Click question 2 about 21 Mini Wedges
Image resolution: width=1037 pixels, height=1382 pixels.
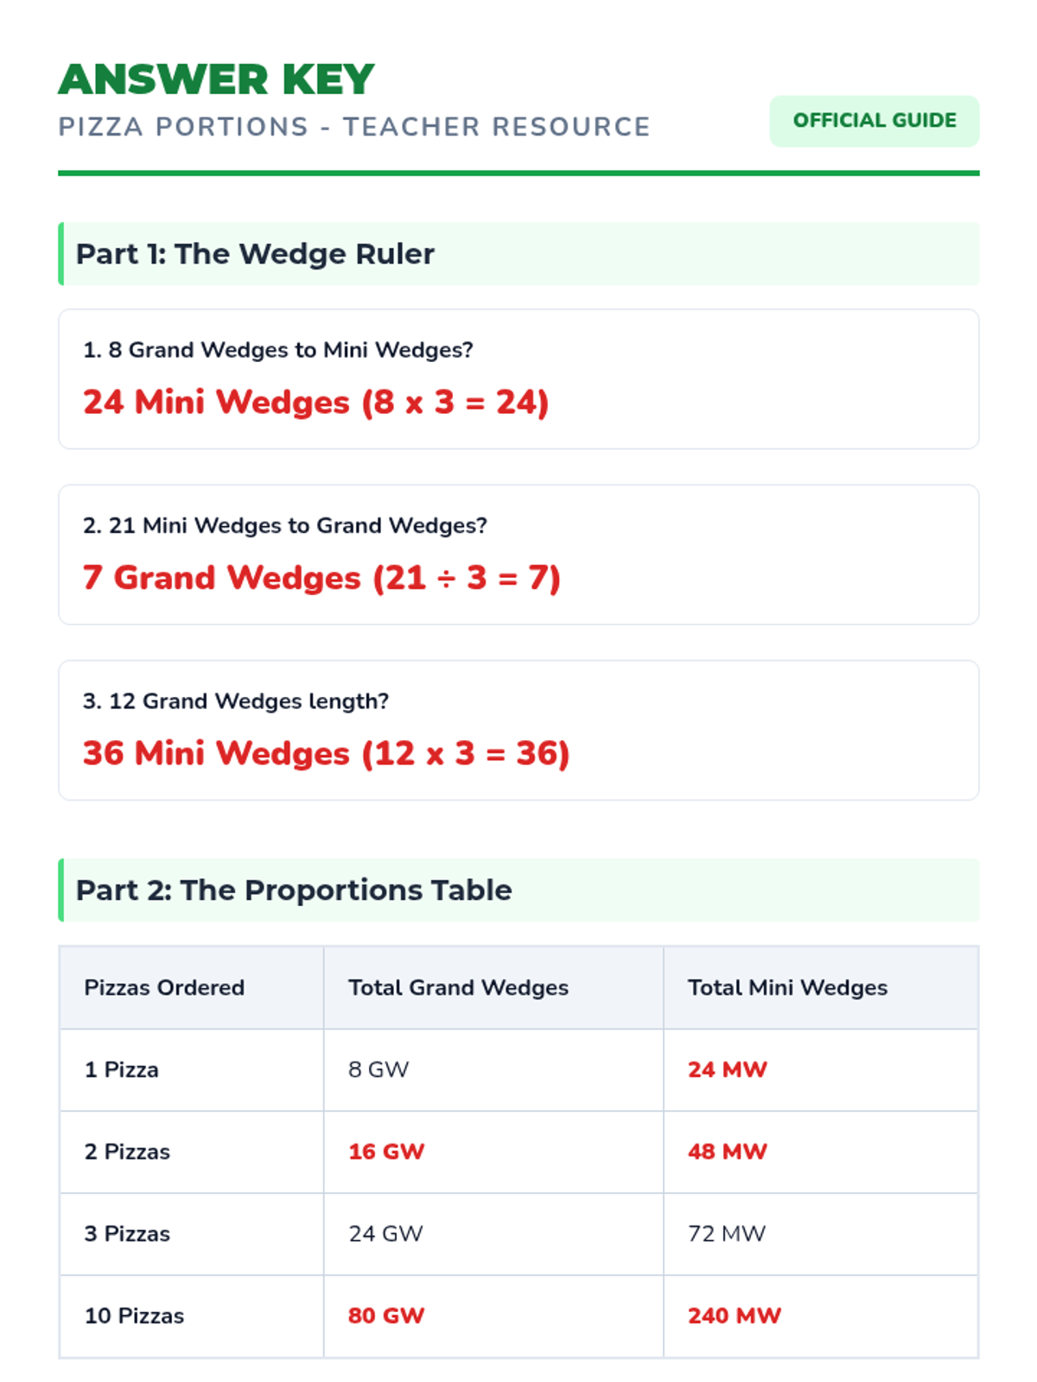(284, 525)
